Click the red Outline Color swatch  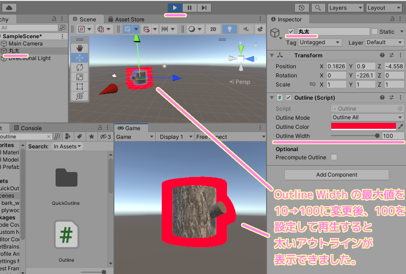[363, 126]
